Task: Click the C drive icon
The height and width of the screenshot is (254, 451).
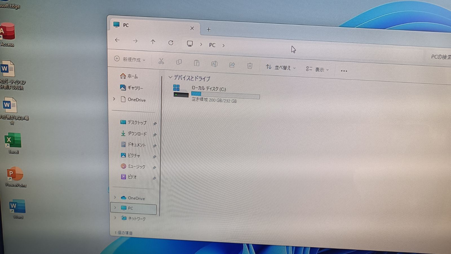Action: click(x=181, y=91)
